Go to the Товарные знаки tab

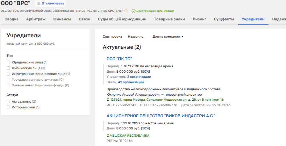[x=169, y=19]
